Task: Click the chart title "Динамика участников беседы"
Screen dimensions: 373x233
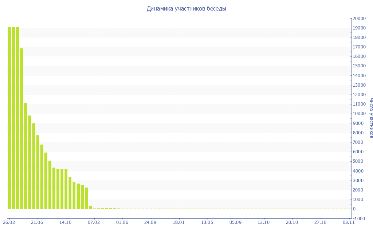Action: (186, 8)
